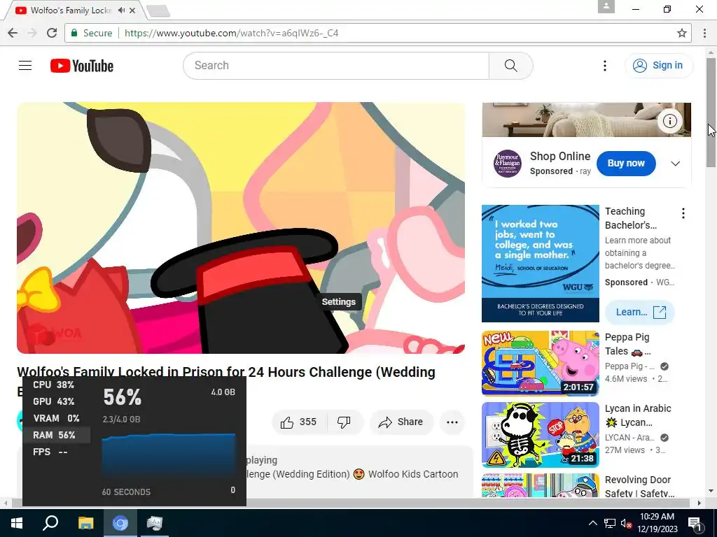Click the Lycan in Arabic title
This screenshot has height=537, width=717.
coord(639,415)
